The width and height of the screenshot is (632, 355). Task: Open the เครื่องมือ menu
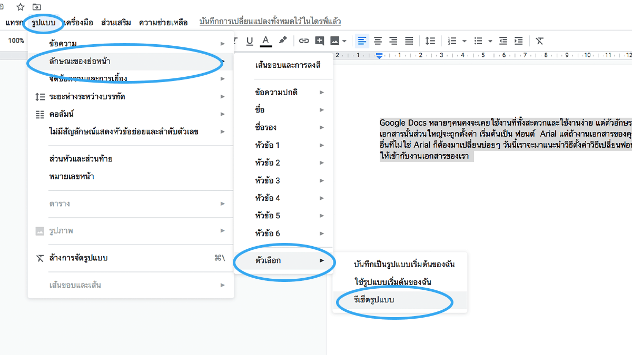[x=78, y=23]
